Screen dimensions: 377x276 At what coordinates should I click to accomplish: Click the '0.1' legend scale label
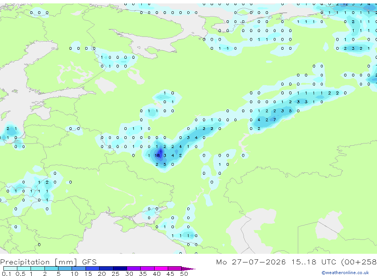click(6, 274)
